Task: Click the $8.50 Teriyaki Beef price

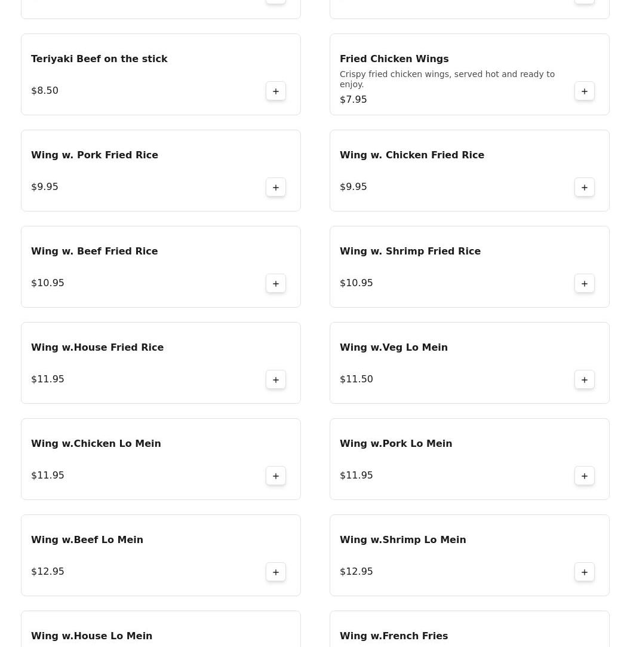Action: click(x=45, y=91)
